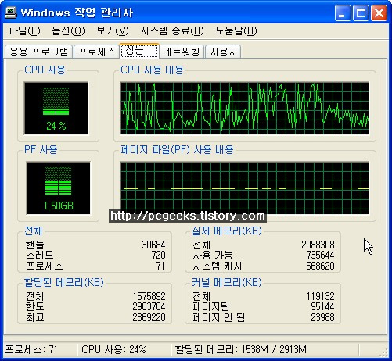Image resolution: width=392 pixels, height=361 pixels.
Task: Click 사용 가능 value 735644
Action: tap(320, 255)
